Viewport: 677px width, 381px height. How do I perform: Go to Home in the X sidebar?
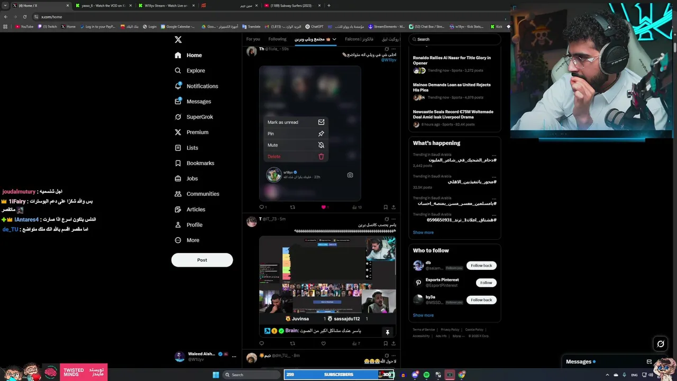188,55
